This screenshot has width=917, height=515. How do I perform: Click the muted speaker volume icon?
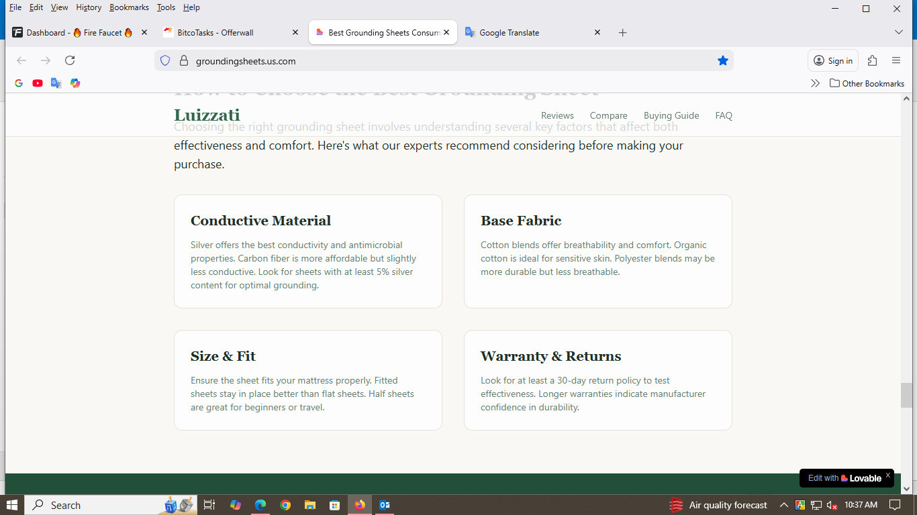click(x=832, y=505)
